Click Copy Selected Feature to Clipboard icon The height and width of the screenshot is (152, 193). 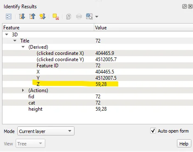69,17
